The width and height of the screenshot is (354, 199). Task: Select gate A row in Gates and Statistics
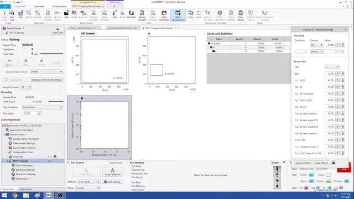point(248,48)
